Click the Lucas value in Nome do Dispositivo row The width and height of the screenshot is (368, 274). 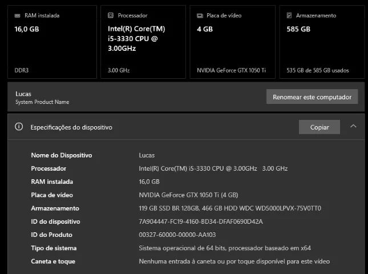tap(147, 155)
